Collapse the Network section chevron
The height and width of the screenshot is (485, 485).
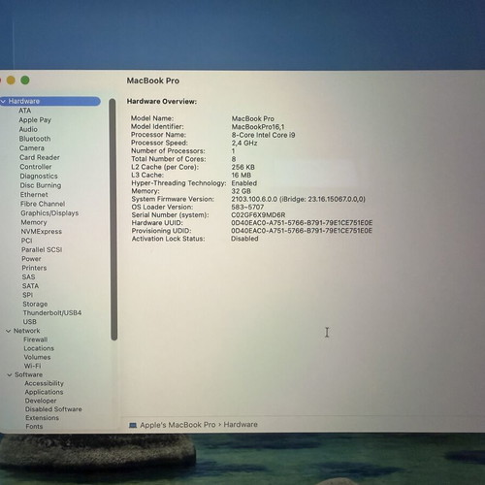tap(9, 331)
